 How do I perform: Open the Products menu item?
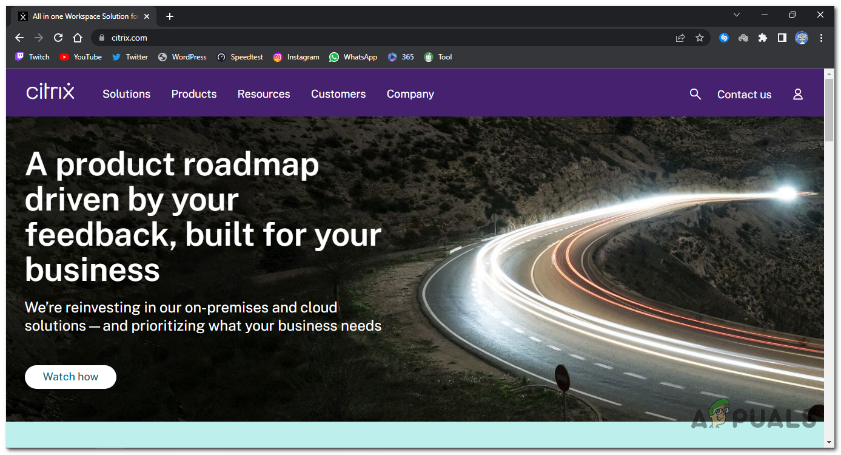pyautogui.click(x=193, y=94)
